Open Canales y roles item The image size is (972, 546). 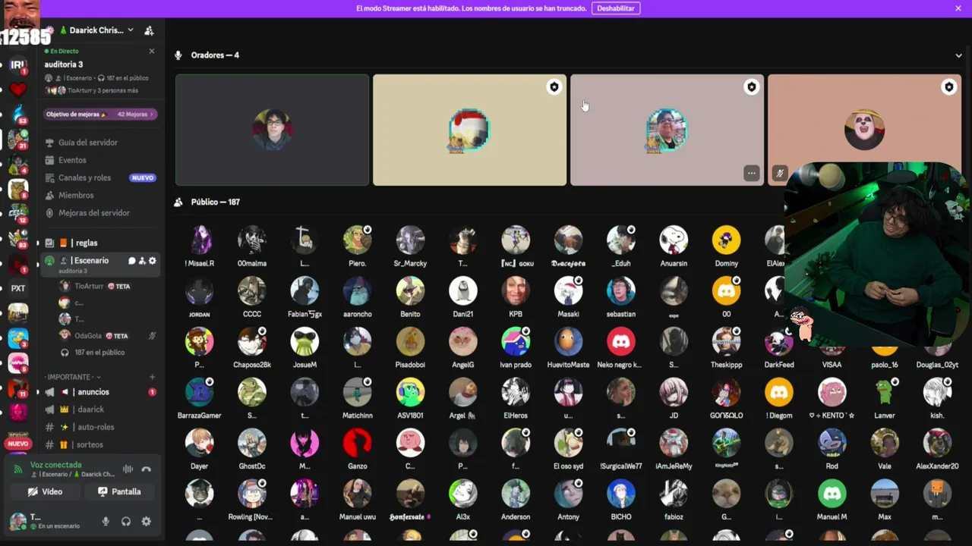(x=99, y=177)
